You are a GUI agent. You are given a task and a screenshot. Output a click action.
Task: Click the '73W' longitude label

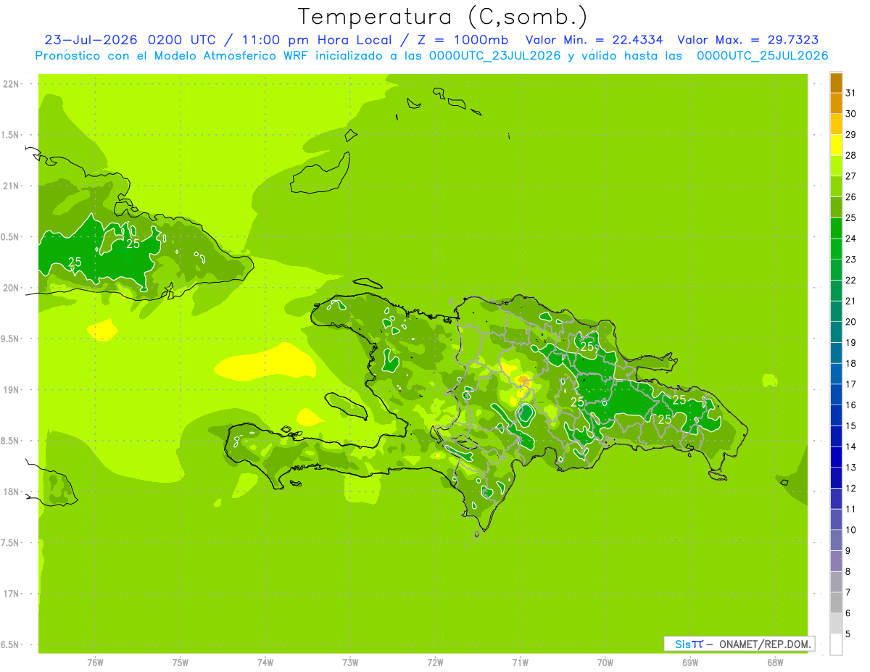(x=350, y=663)
